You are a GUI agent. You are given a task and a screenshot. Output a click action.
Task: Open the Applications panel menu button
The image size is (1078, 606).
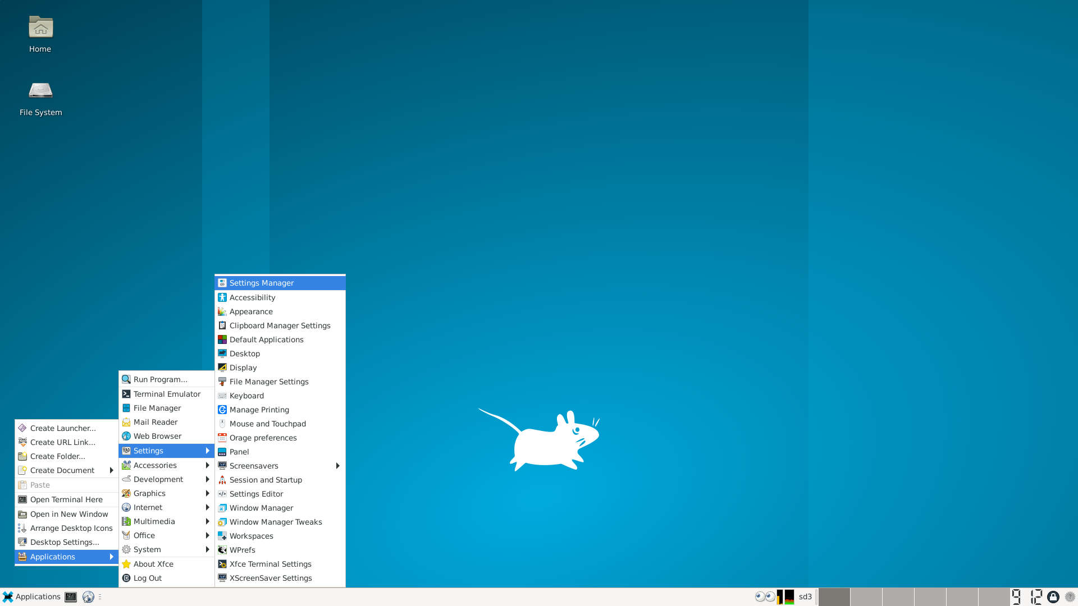pos(31,597)
